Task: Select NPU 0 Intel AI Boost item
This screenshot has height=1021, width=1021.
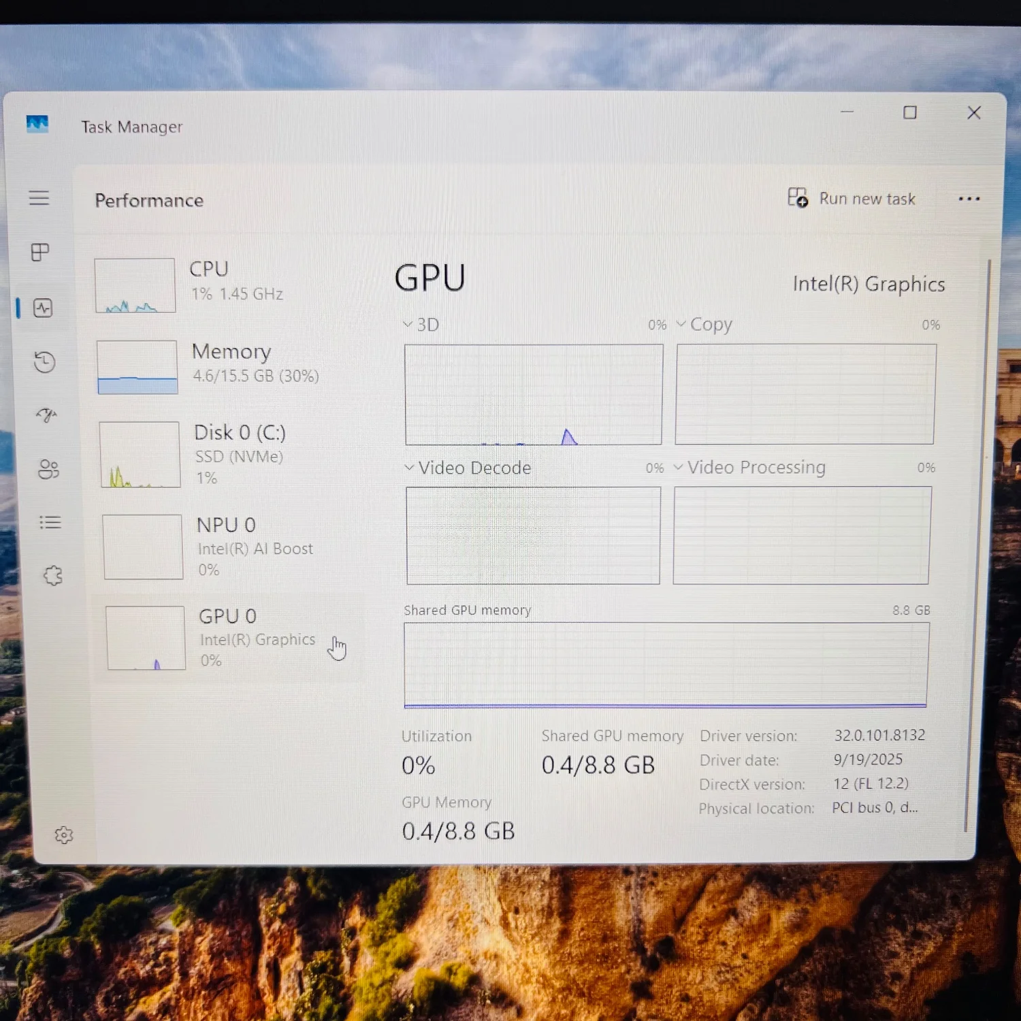Action: (x=229, y=546)
